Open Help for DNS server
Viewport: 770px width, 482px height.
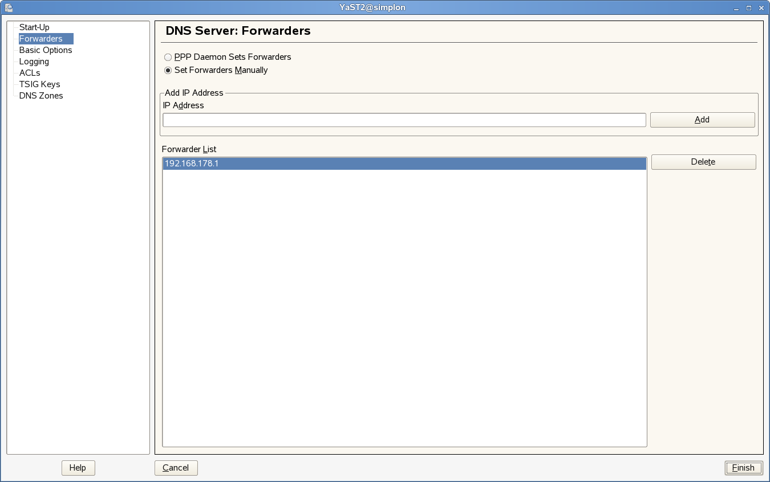click(78, 468)
